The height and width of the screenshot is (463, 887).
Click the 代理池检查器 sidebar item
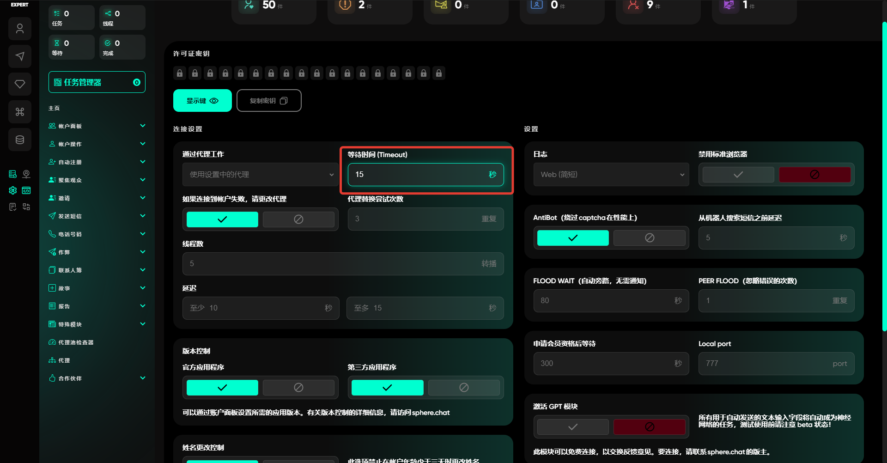coord(76,342)
